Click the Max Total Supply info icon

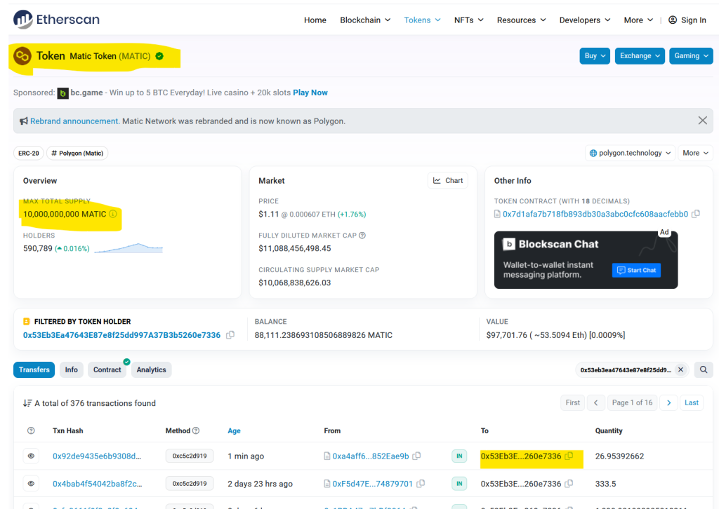click(113, 214)
